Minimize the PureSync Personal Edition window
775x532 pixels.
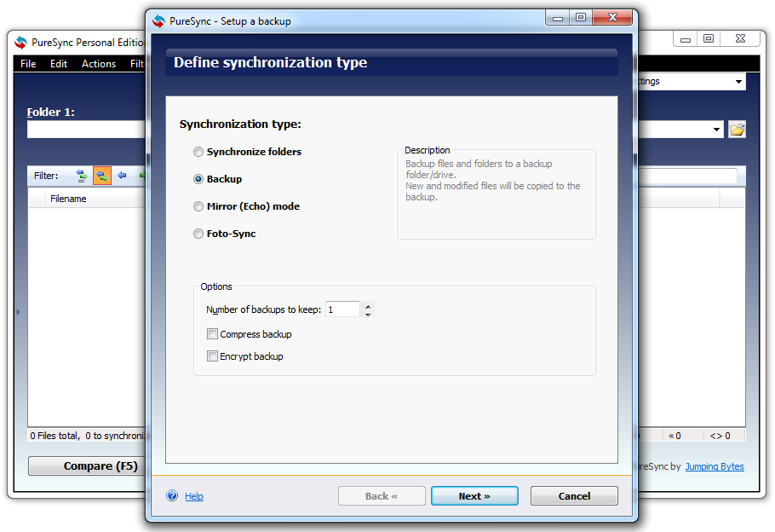click(686, 38)
